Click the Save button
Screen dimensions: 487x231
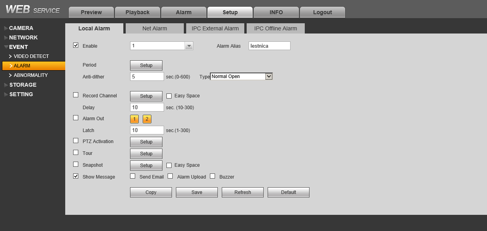pyautogui.click(x=197, y=192)
